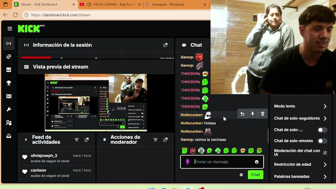This screenshot has width=336, height=189.
Task: Insert the red-cap emote from the quick emotes
Action: click(243, 150)
